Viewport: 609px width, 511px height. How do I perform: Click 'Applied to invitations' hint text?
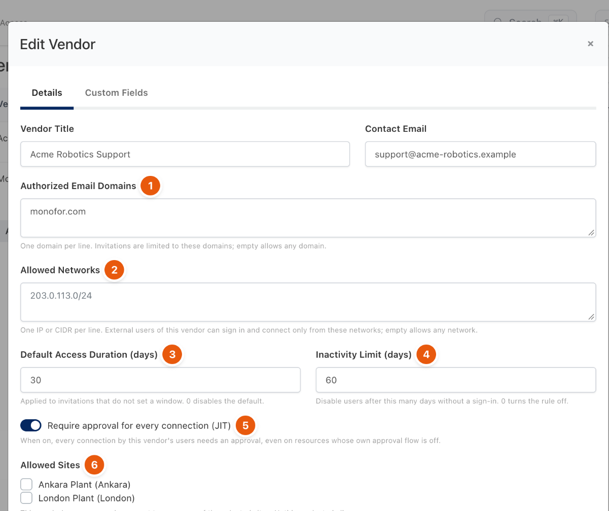pos(142,401)
